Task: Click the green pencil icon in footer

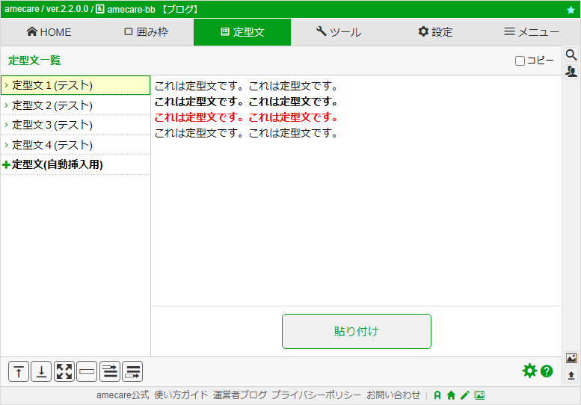Action: pos(464,395)
